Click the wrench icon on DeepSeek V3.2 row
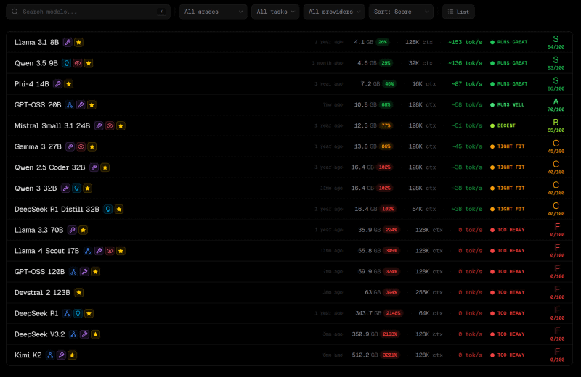This screenshot has width=581, height=377. point(84,334)
